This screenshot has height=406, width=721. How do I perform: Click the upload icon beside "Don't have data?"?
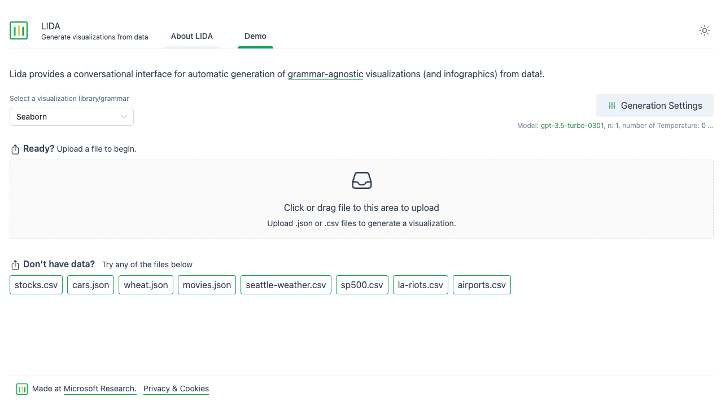click(14, 264)
